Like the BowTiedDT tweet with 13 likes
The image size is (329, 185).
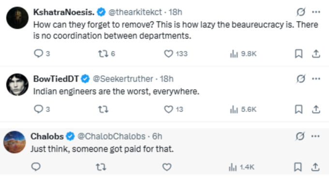tap(173, 109)
